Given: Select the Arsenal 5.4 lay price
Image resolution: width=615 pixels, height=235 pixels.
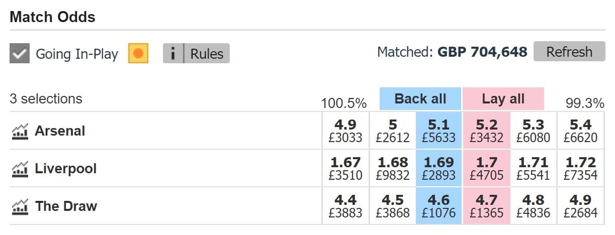Looking at the screenshot, I should [580, 131].
